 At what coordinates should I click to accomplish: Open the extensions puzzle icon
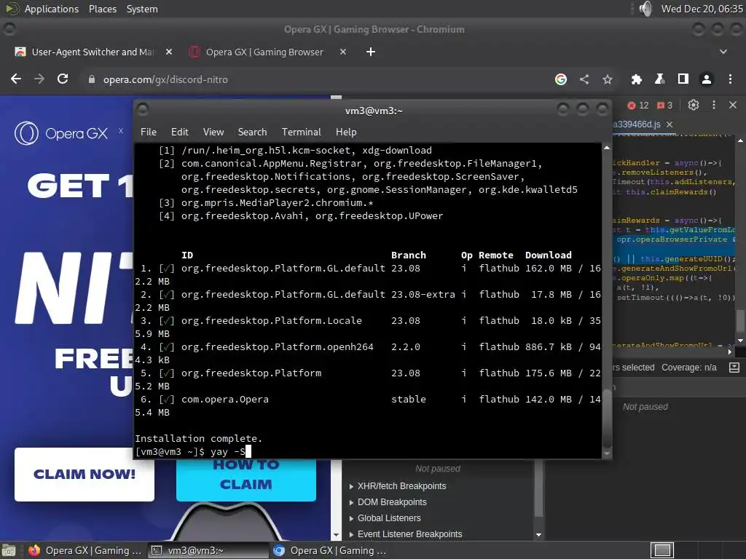point(636,79)
